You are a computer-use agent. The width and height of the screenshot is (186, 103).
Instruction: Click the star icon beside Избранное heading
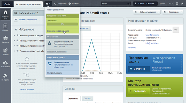16,29
